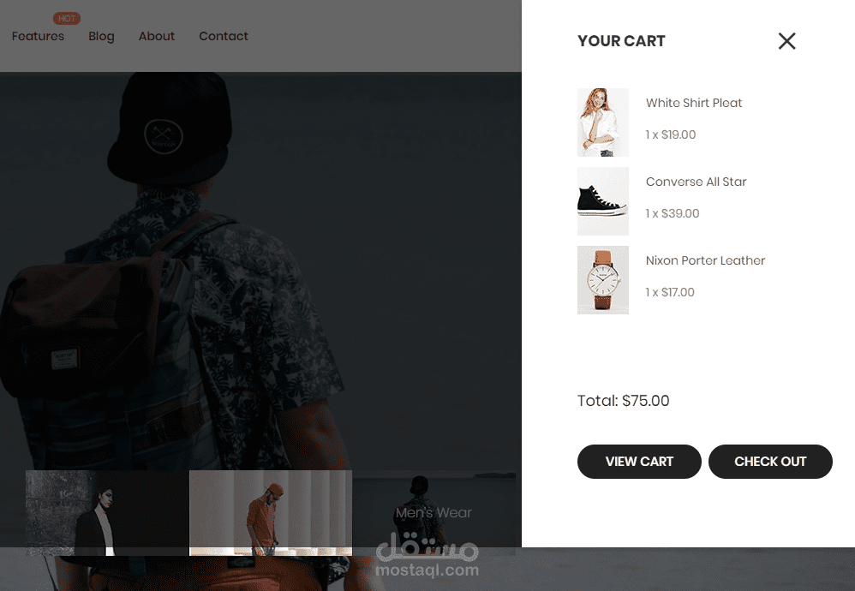Click the 1 x $39.00 price line
The height and width of the screenshot is (591, 855).
coord(673,213)
